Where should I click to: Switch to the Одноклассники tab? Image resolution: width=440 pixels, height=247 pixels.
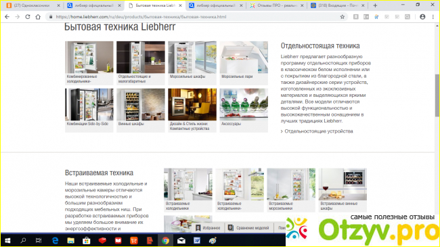click(x=33, y=5)
